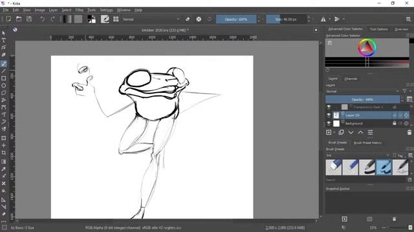Switch to the Channels tab

pos(351,79)
